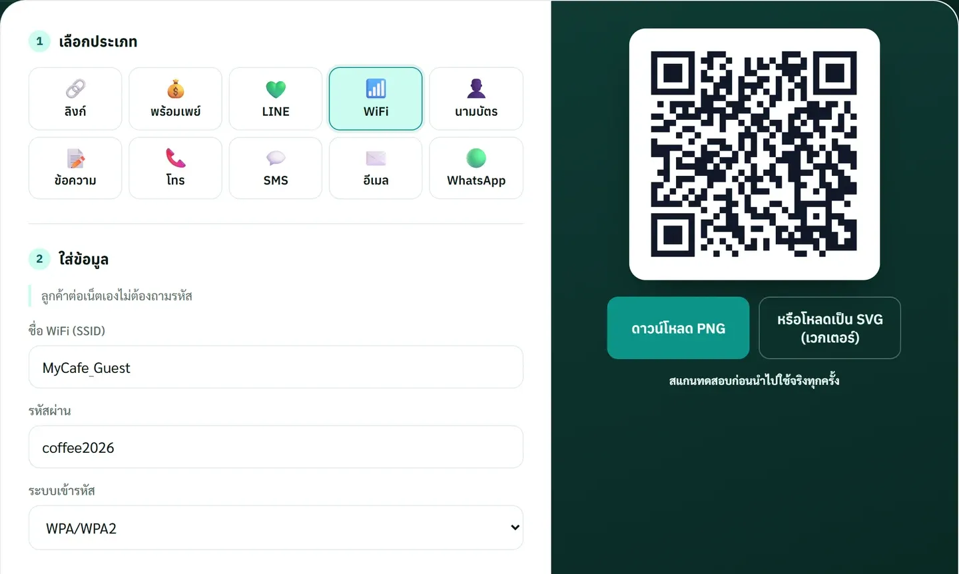The width and height of the screenshot is (959, 574).
Task: Select the ลิงก์ chain-link type tile
Action: (x=75, y=99)
